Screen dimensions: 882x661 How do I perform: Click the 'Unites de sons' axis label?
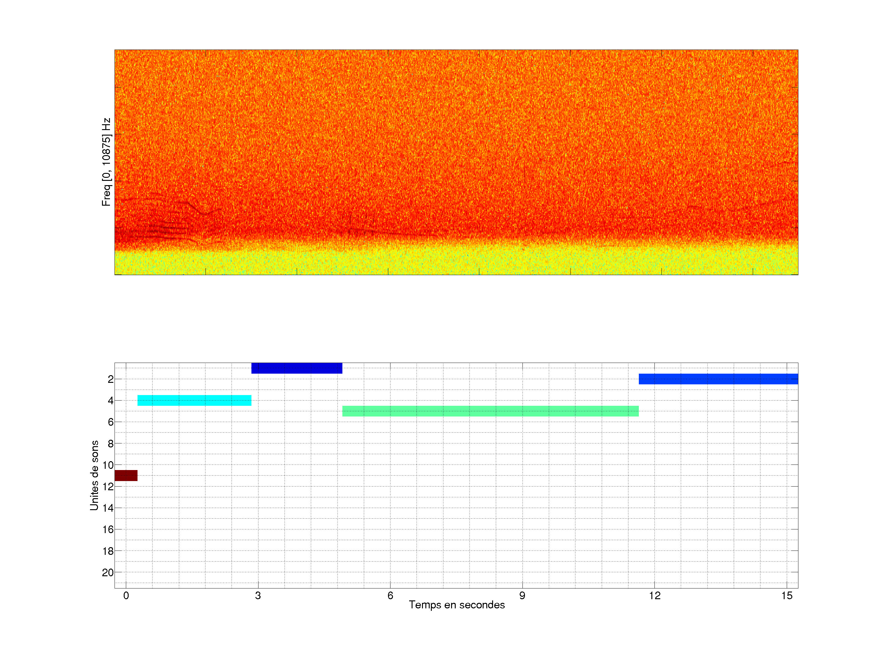[94, 475]
